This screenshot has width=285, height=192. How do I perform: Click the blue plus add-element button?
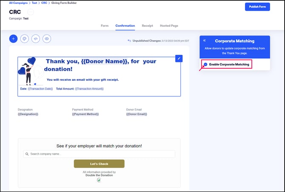click(x=14, y=39)
